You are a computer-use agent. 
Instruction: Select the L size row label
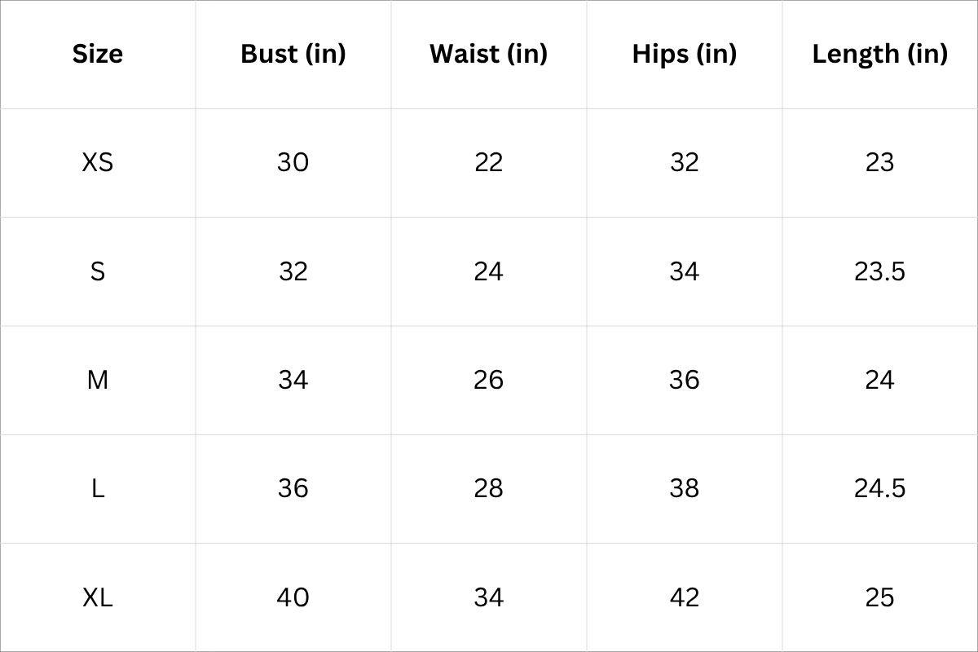tap(98, 489)
